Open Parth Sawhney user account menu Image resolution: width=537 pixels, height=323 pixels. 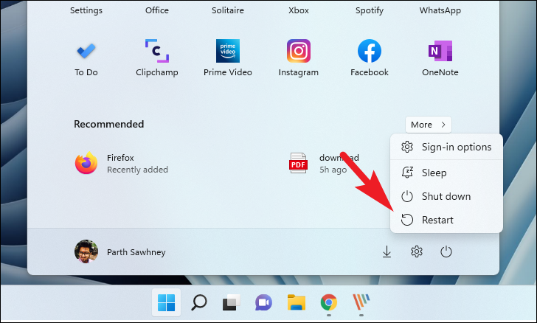[120, 251]
